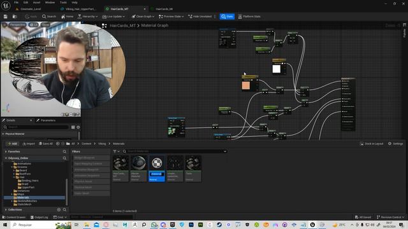The image size is (408, 229).
Task: Open the Clean Graph dropdown
Action: tap(143, 17)
